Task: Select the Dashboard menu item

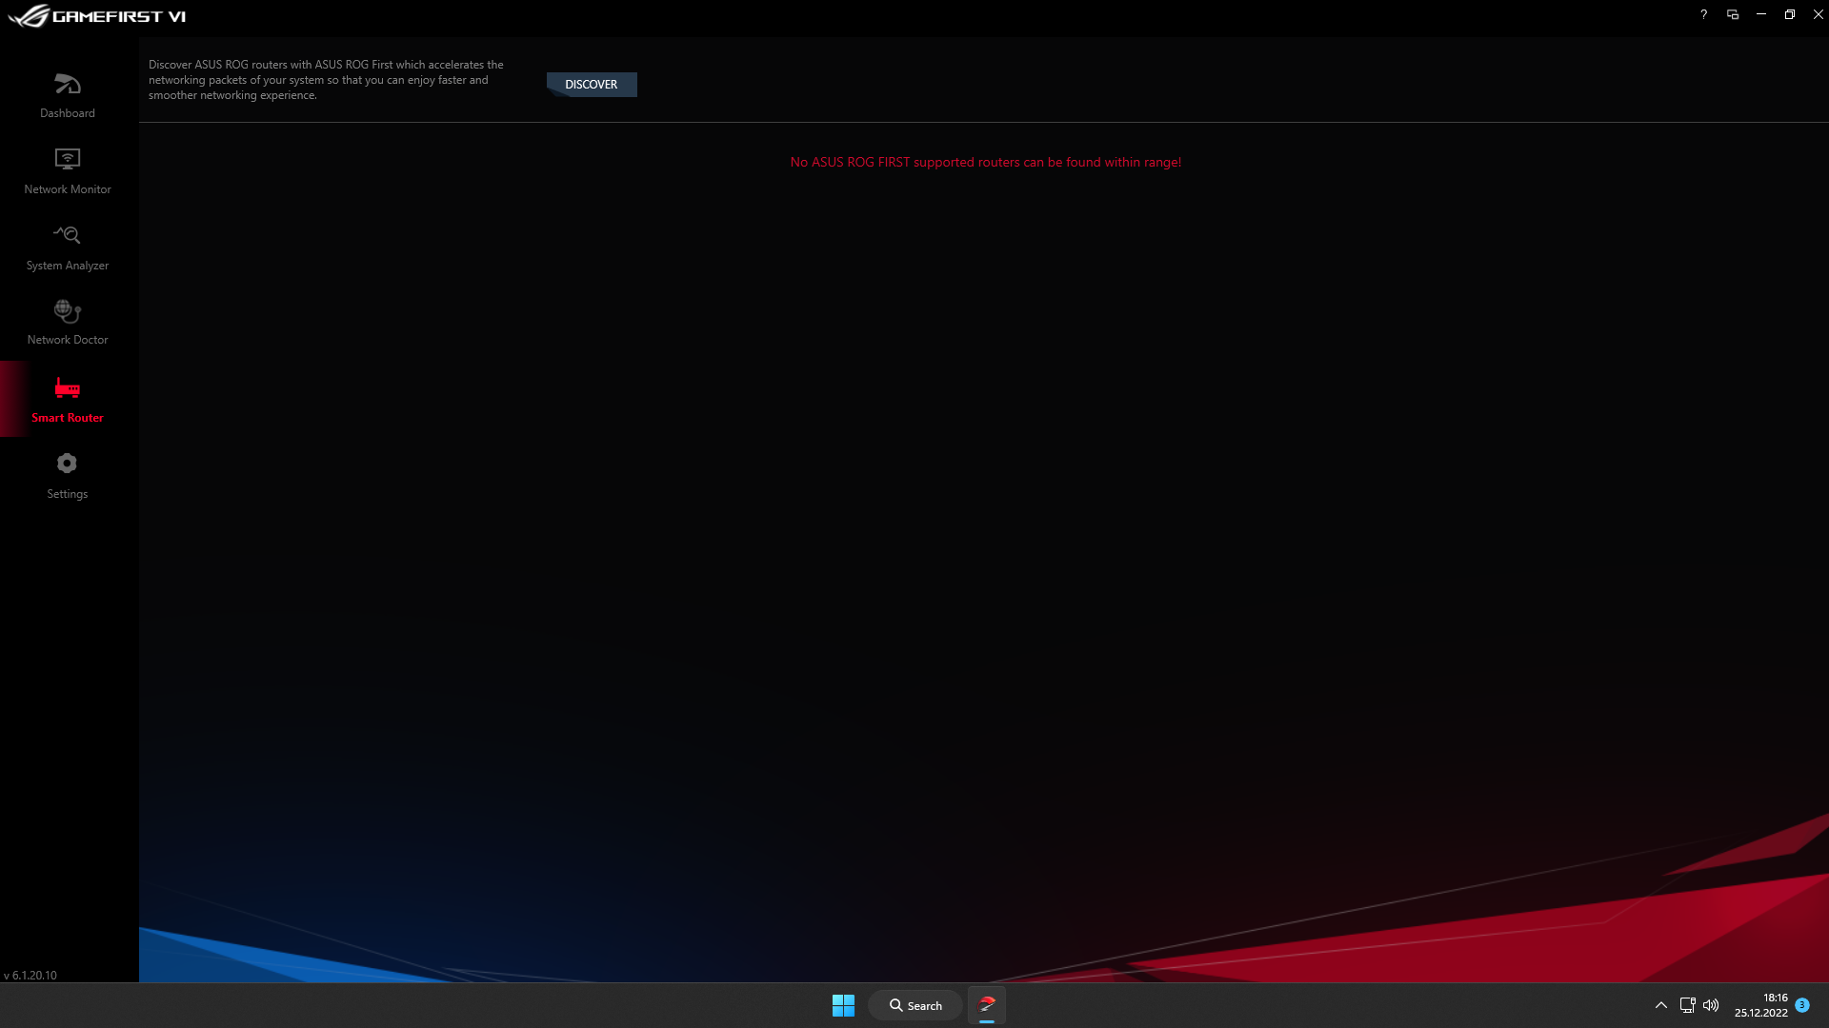Action: pos(68,94)
